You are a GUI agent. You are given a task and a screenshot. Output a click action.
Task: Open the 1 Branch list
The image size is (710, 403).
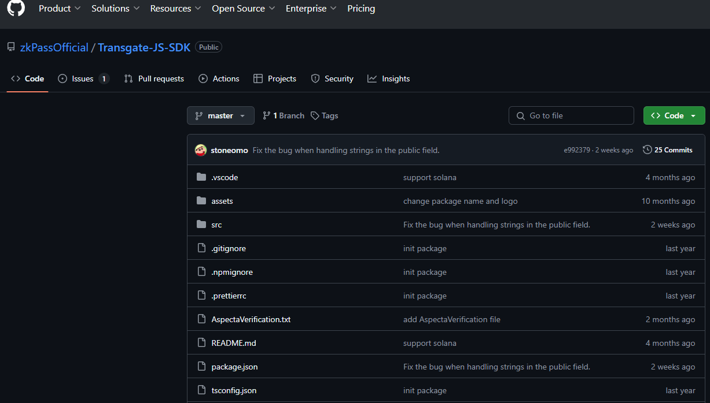284,115
